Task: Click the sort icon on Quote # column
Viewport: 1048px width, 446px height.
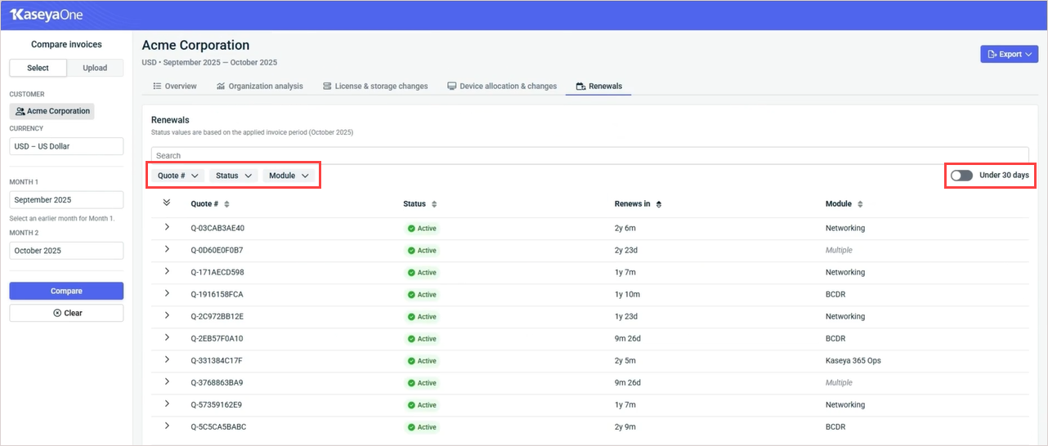Action: pyautogui.click(x=227, y=204)
